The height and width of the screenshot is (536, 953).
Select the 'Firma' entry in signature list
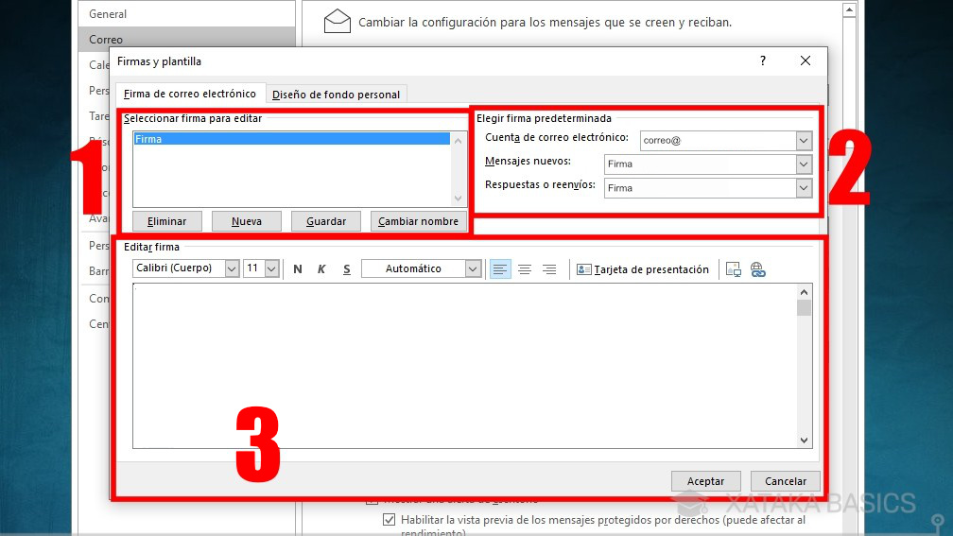pos(292,139)
